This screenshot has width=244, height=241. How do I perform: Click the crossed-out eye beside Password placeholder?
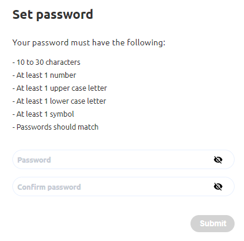coord(218,160)
